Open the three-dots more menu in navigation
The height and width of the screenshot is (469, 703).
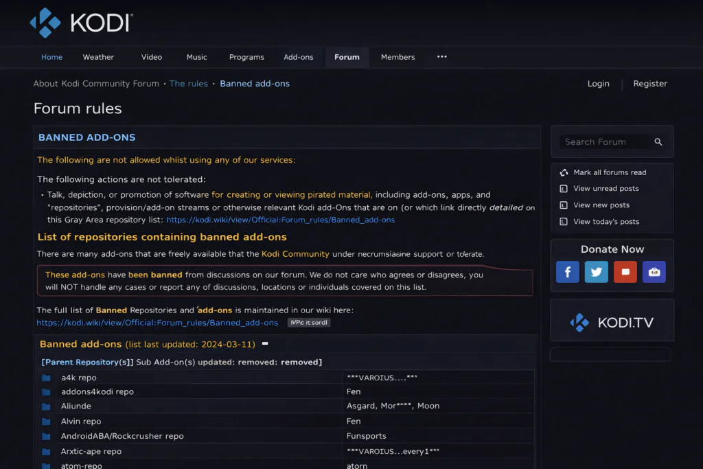click(x=441, y=56)
